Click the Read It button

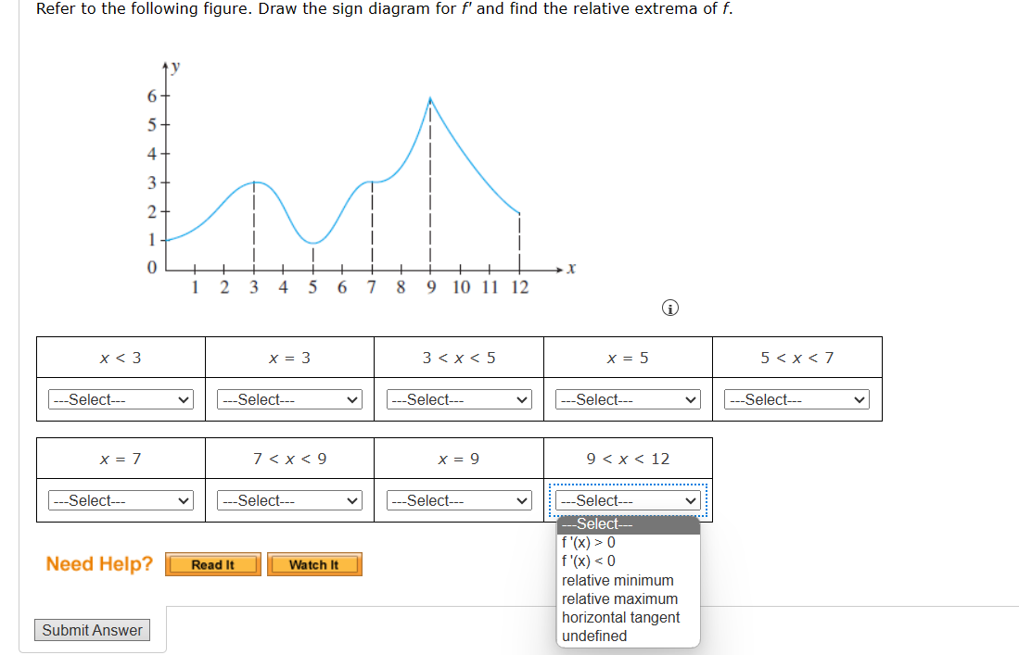pos(212,564)
